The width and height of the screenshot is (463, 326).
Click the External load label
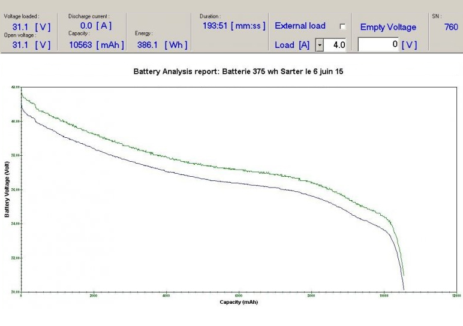coord(300,26)
